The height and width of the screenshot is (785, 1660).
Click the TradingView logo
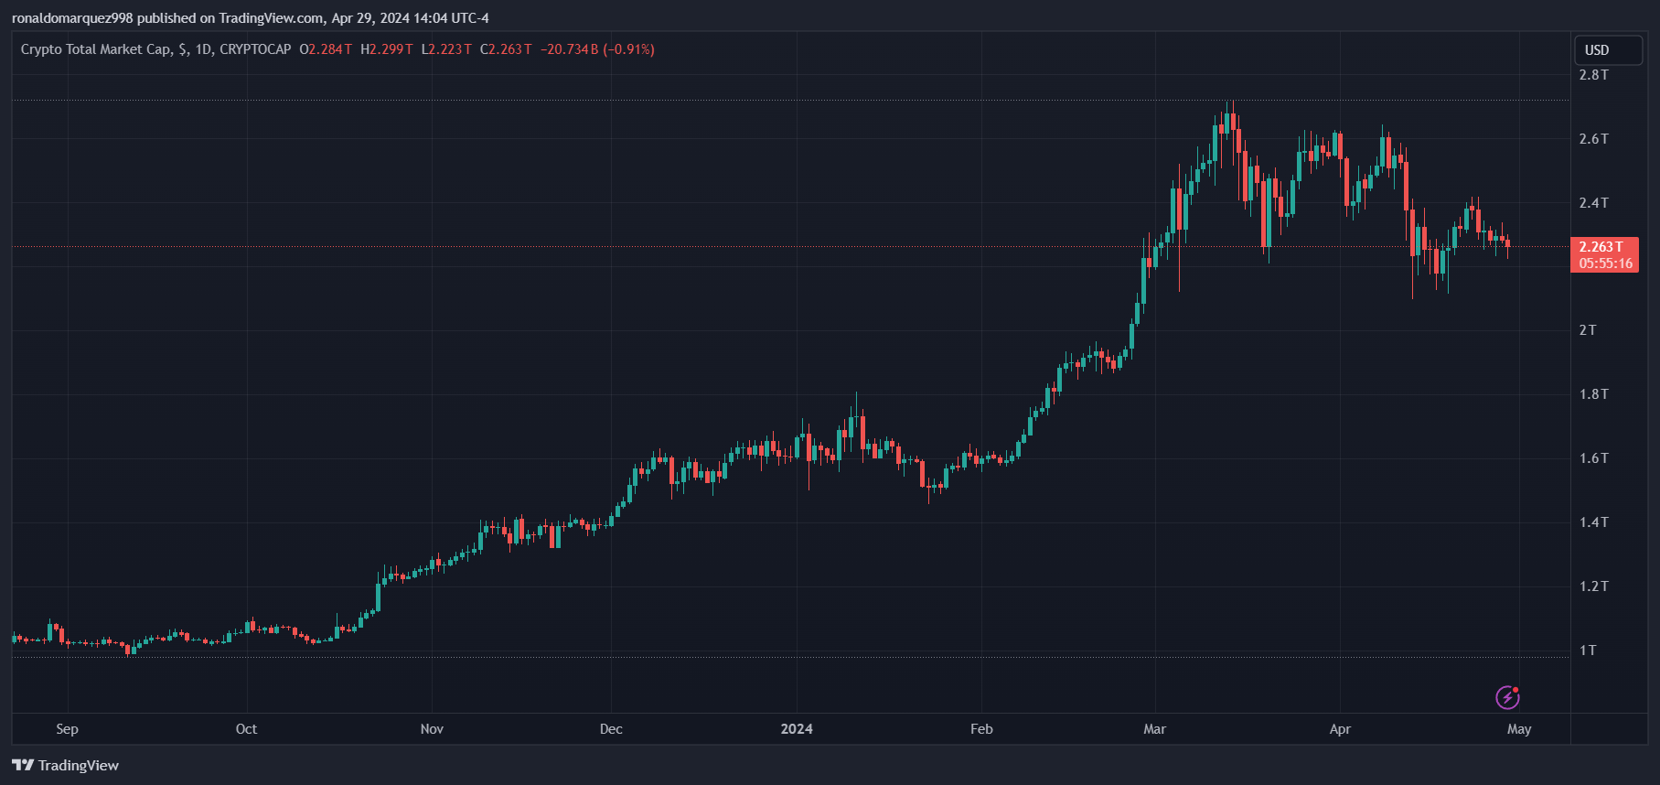coord(65,765)
